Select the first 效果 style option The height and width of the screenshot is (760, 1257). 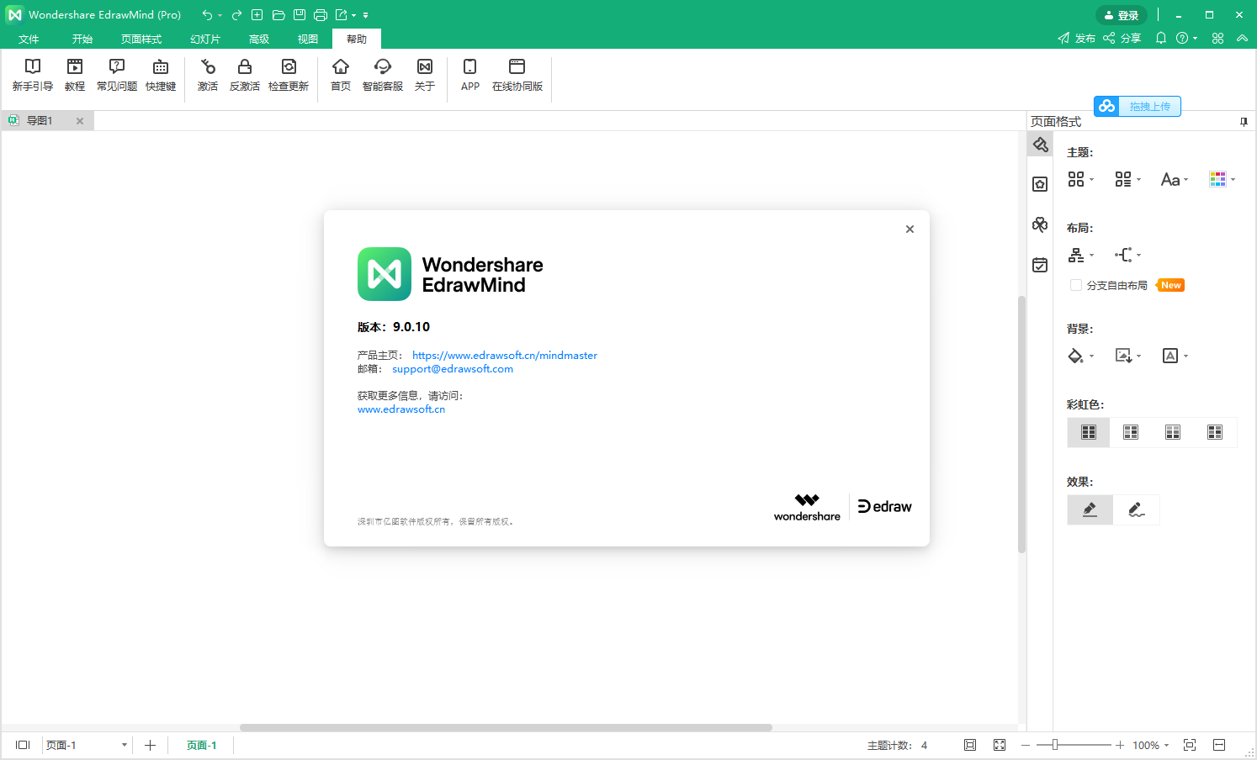[1090, 509]
